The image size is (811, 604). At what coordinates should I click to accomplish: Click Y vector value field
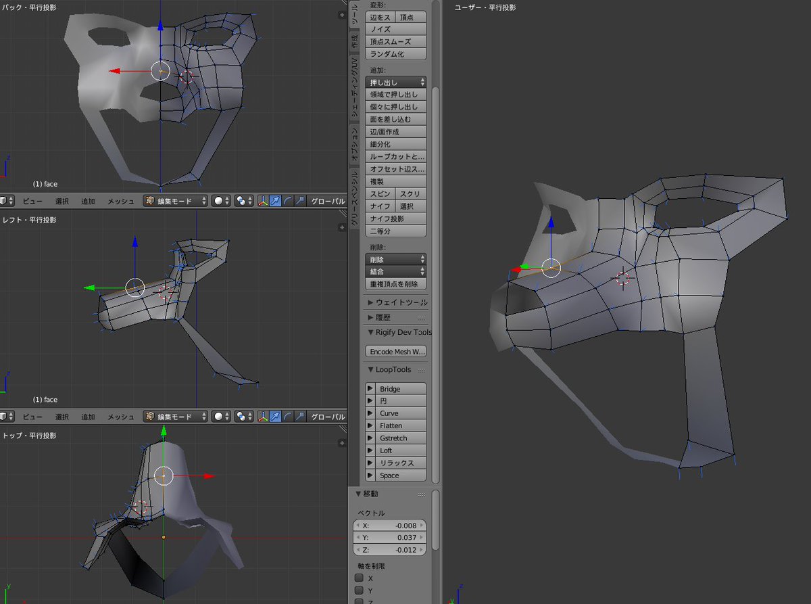389,538
